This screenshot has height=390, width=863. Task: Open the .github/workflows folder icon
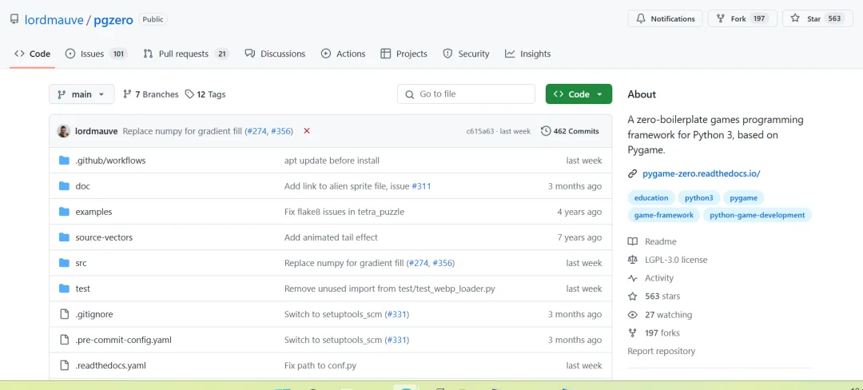(x=65, y=161)
